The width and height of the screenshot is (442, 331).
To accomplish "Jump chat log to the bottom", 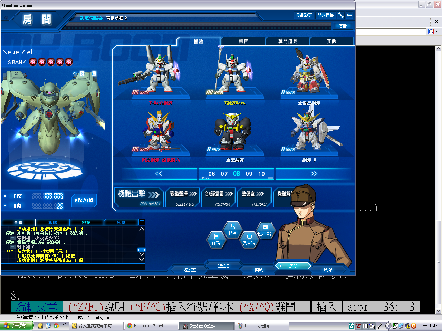I will [x=142, y=260].
